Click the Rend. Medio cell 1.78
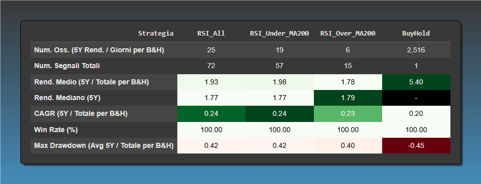The height and width of the screenshot is (184, 481). 348,82
